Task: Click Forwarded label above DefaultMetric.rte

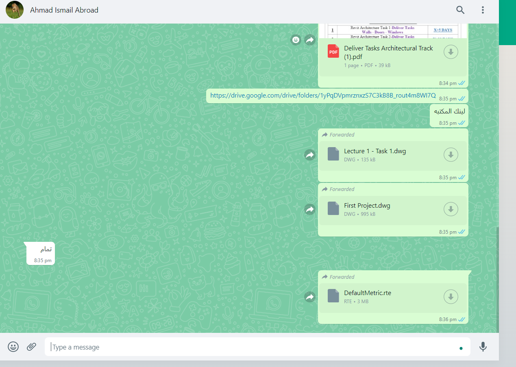Action: [x=342, y=277]
